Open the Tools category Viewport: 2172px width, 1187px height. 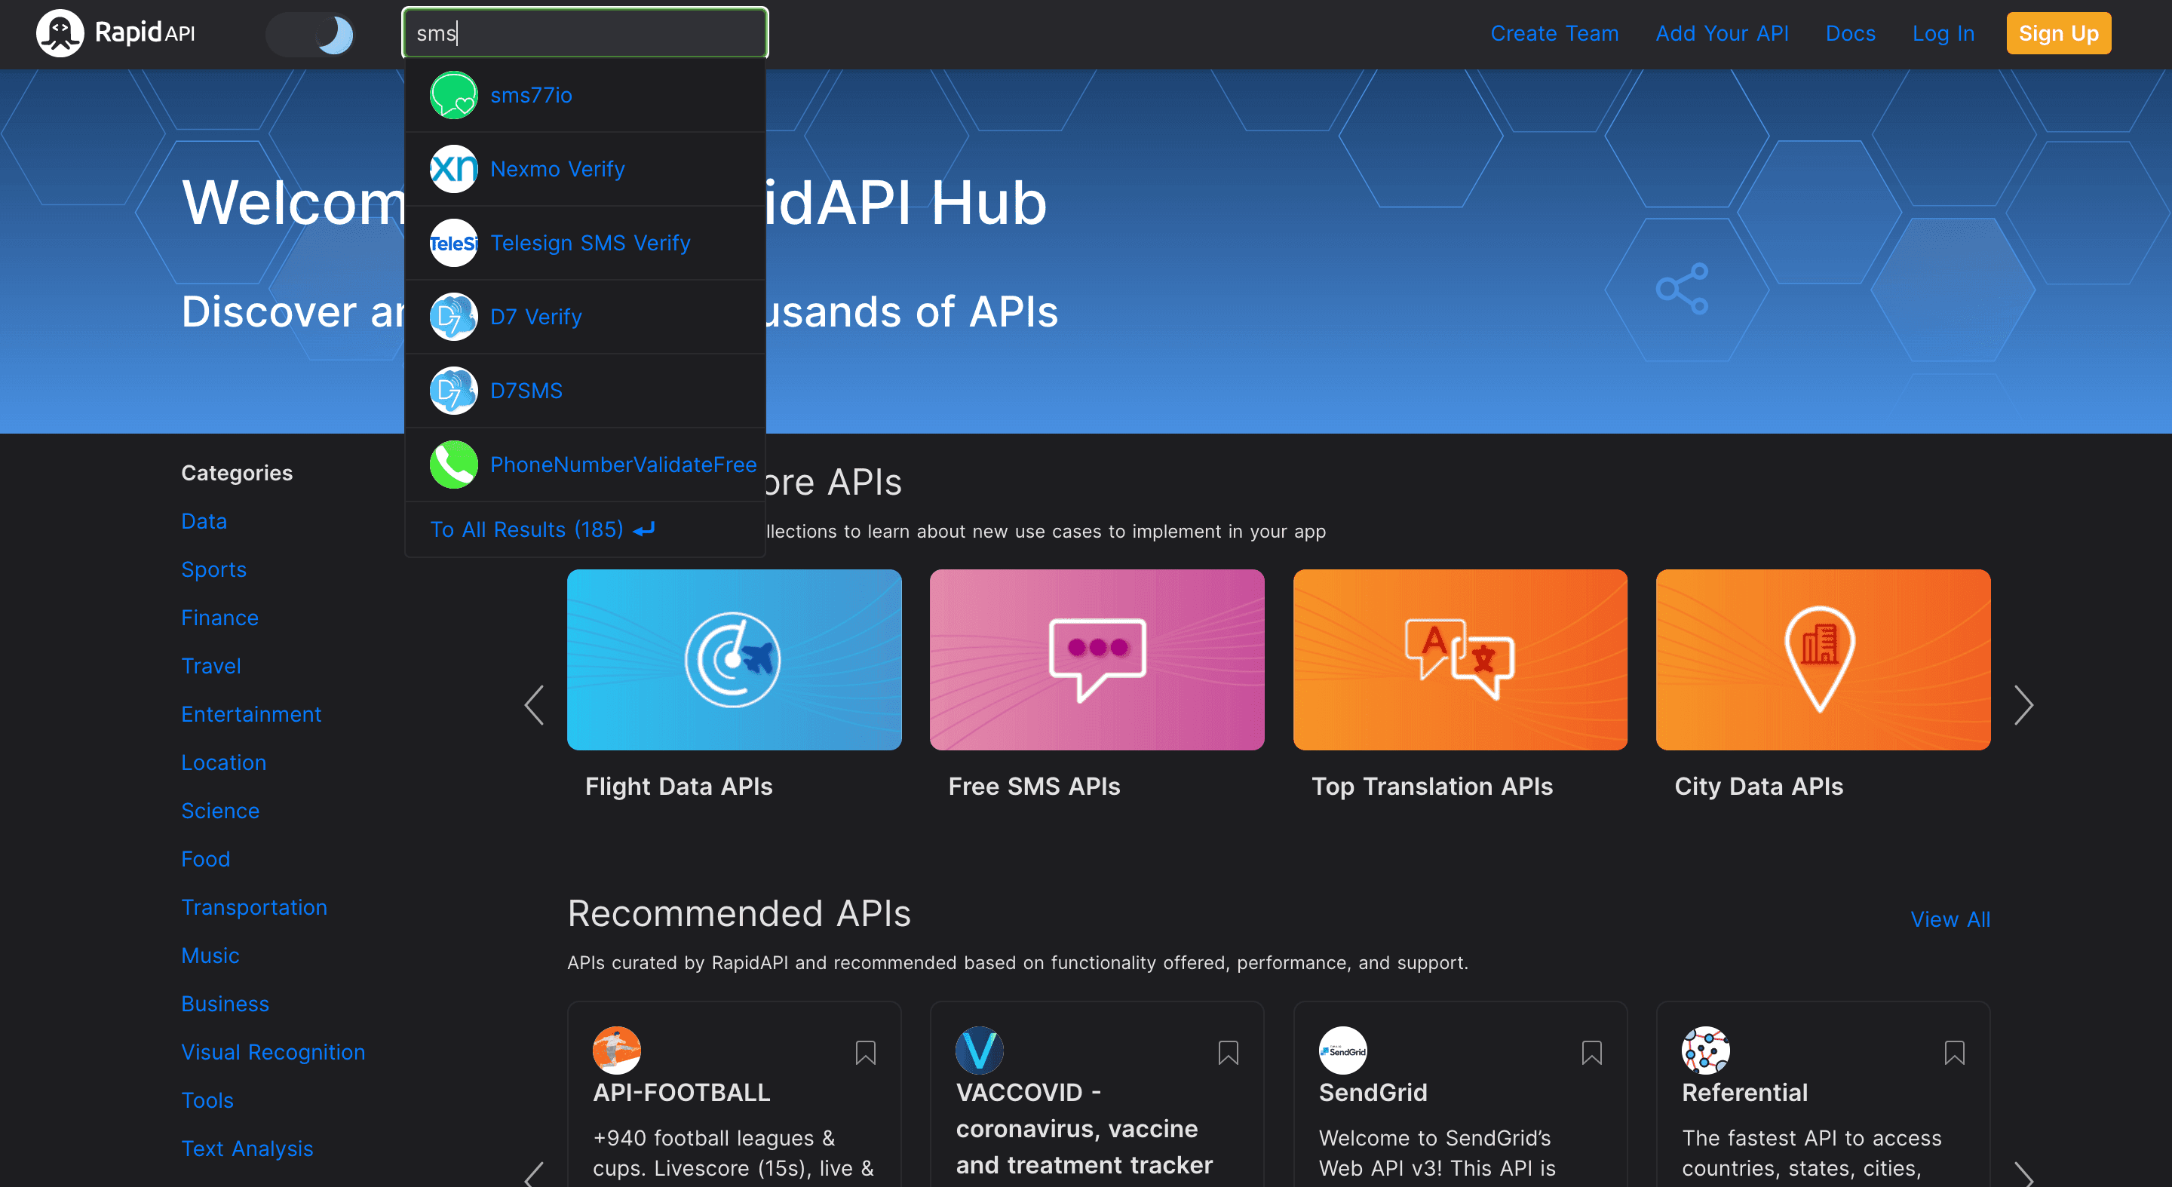click(x=207, y=1100)
